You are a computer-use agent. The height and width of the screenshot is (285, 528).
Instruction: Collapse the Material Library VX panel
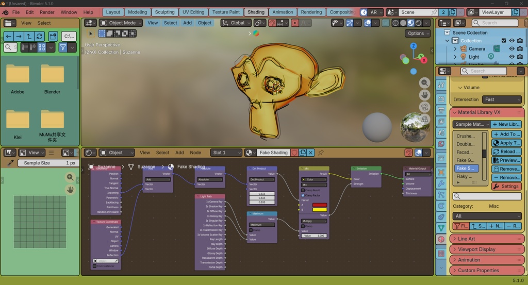coord(487,112)
